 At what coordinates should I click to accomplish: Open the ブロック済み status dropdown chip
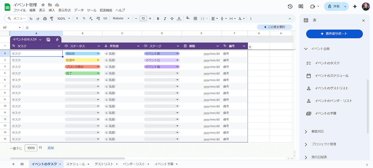(82, 67)
